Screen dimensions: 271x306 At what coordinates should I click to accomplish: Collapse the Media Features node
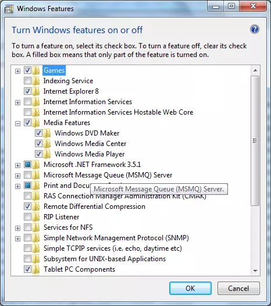(x=17, y=123)
